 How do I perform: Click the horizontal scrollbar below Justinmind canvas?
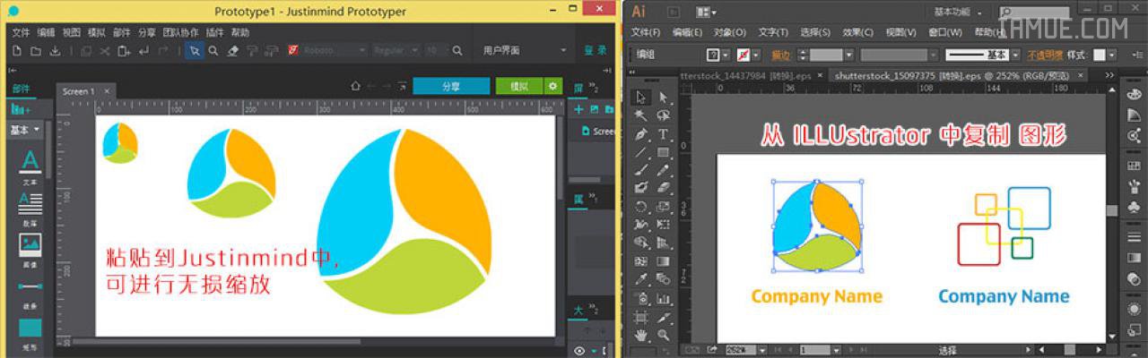[x=216, y=341]
